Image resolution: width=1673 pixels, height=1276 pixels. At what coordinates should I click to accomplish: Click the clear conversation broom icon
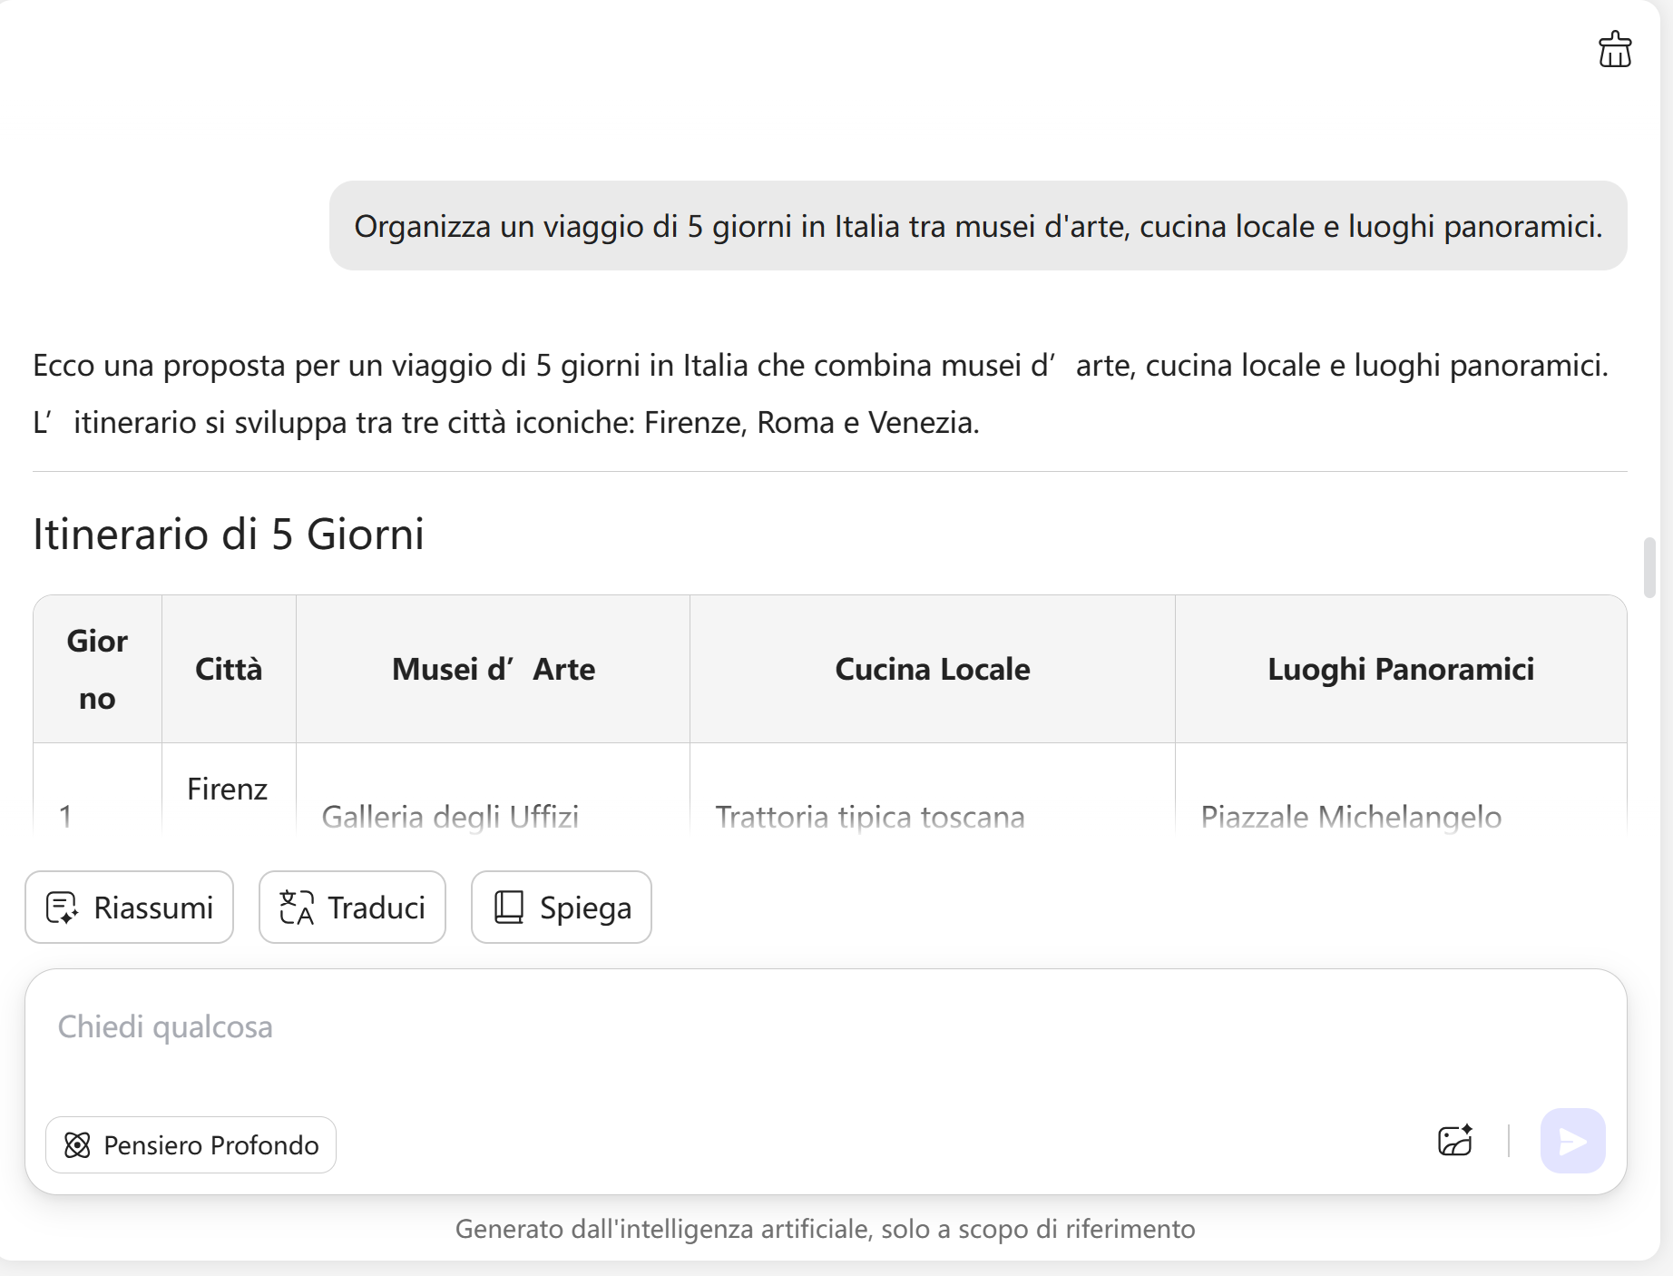[x=1614, y=50]
